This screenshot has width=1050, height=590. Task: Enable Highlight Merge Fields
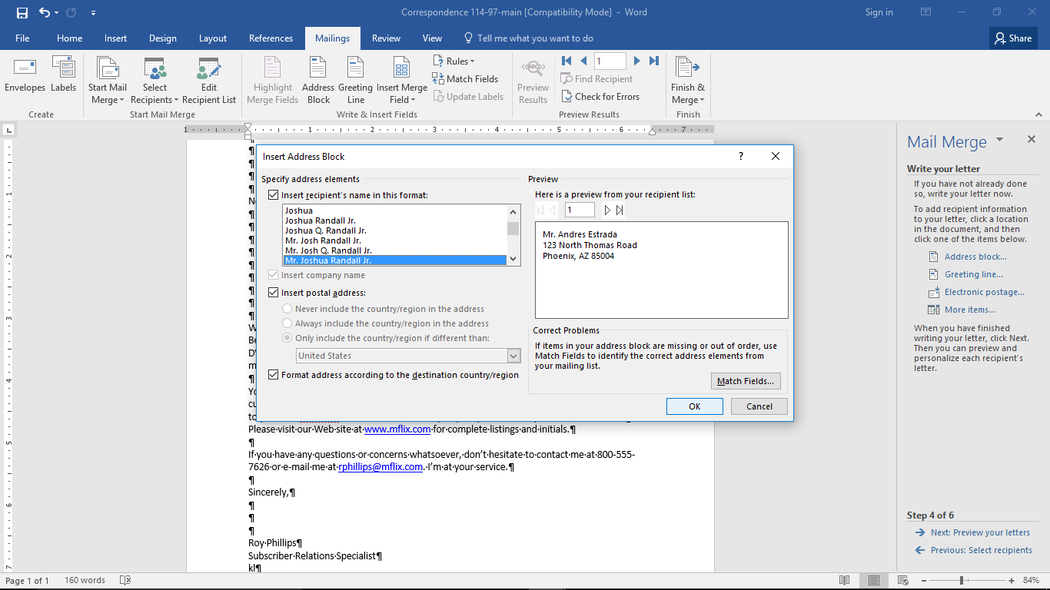[272, 80]
